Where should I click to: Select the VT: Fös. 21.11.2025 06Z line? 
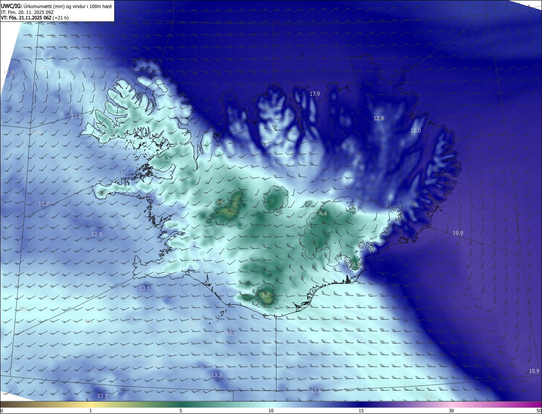[35, 18]
